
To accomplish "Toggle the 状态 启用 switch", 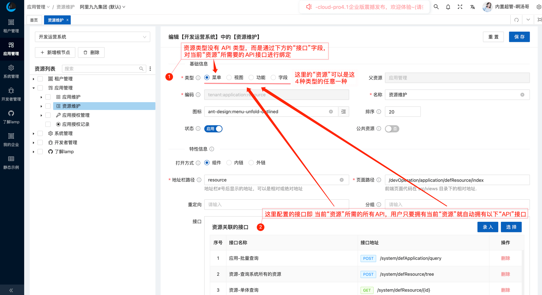I will [213, 129].
